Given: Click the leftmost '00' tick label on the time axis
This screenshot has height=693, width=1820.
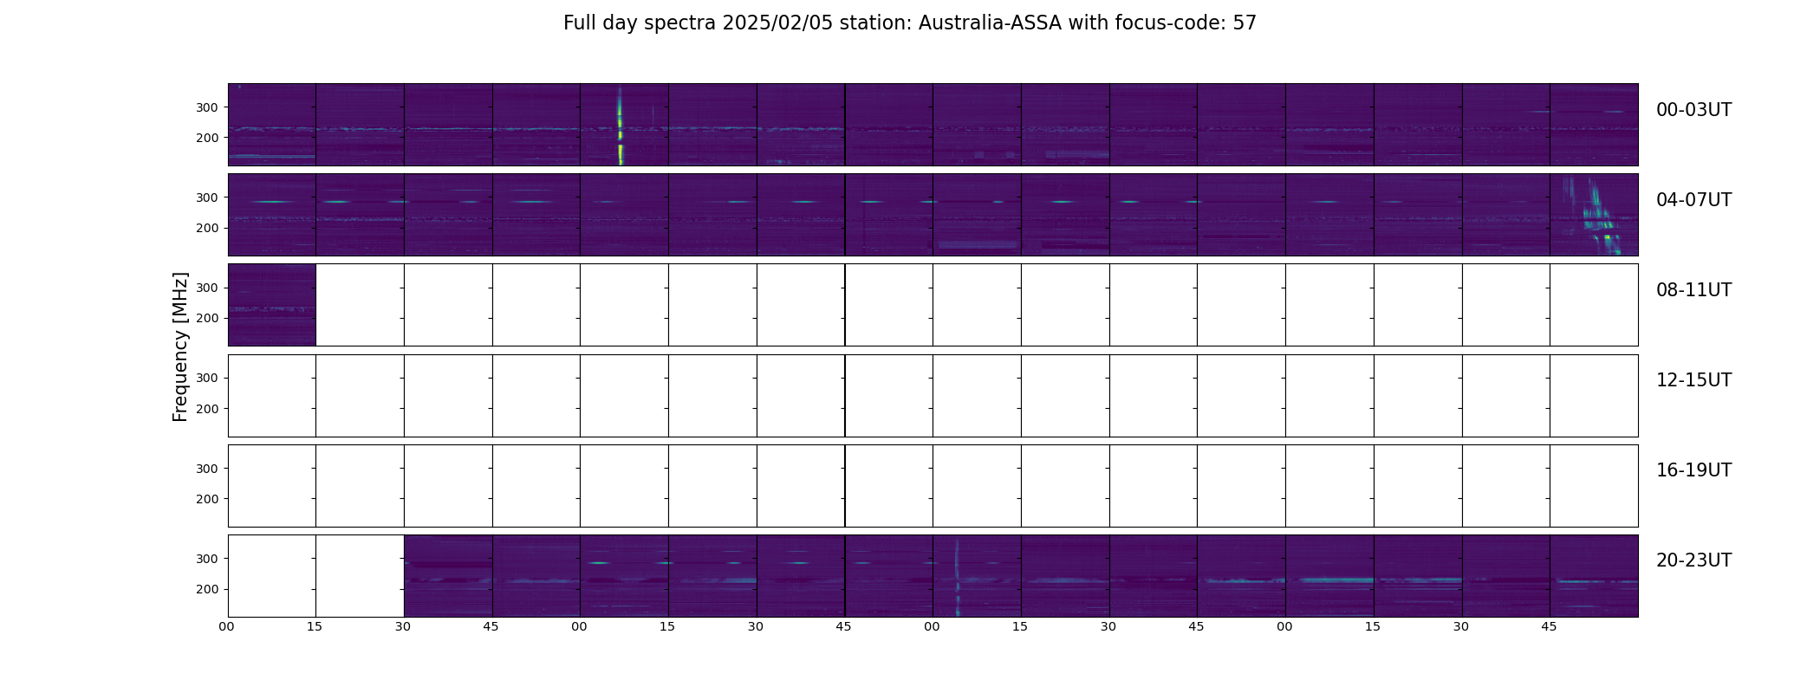Looking at the screenshot, I should (x=226, y=626).
